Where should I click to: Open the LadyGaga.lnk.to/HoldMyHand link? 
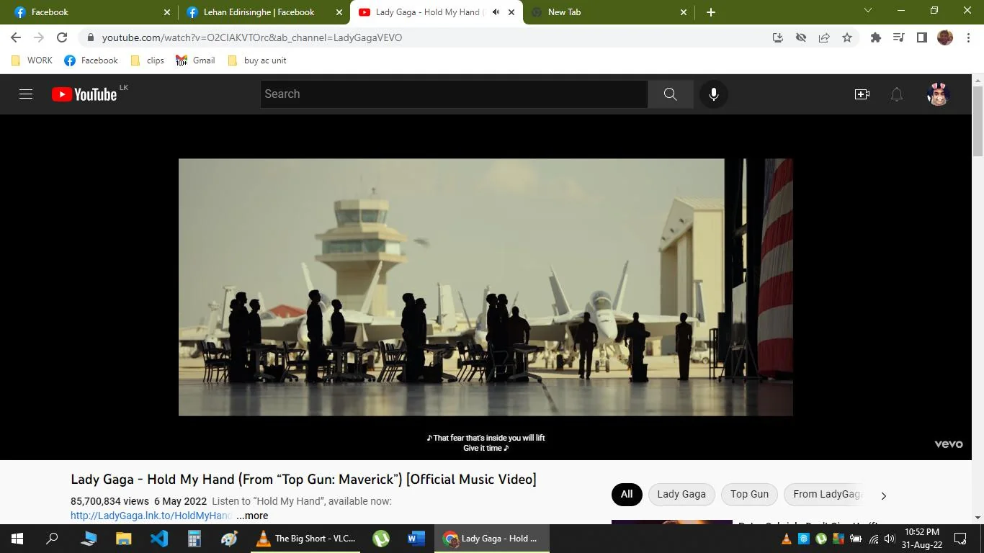pyautogui.click(x=151, y=516)
